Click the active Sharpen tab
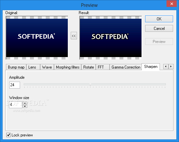179x142 pixels. (x=151, y=67)
